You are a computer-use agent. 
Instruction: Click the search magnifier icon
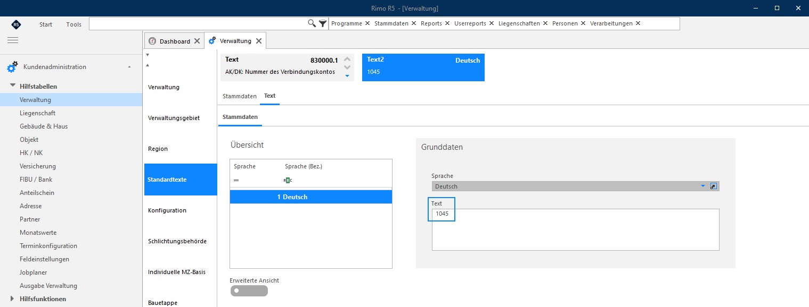[312, 23]
